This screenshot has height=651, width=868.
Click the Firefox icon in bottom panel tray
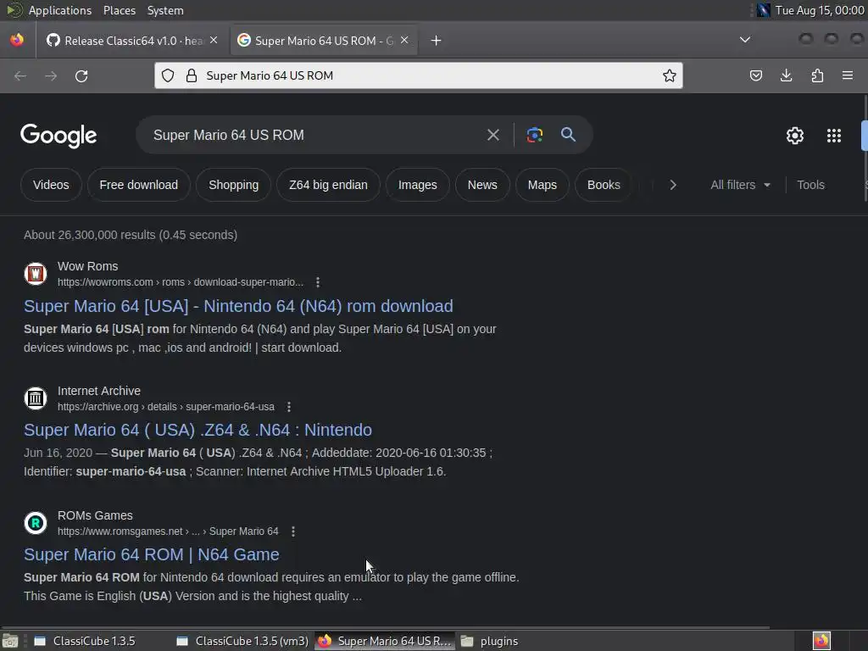click(821, 641)
